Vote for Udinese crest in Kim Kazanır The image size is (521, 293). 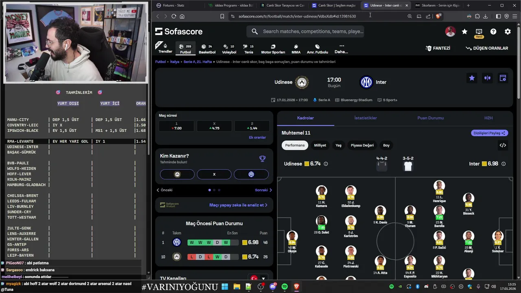(x=177, y=174)
